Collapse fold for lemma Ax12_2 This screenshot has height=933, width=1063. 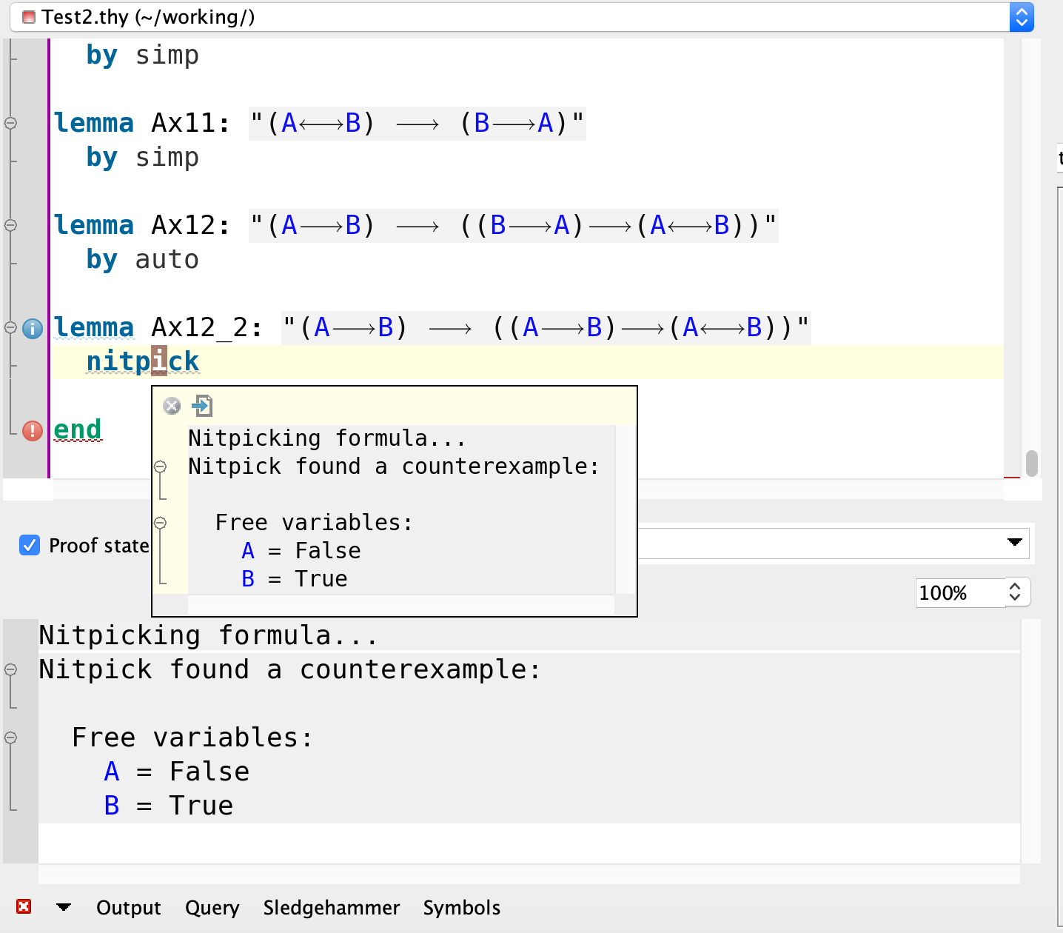(11, 327)
